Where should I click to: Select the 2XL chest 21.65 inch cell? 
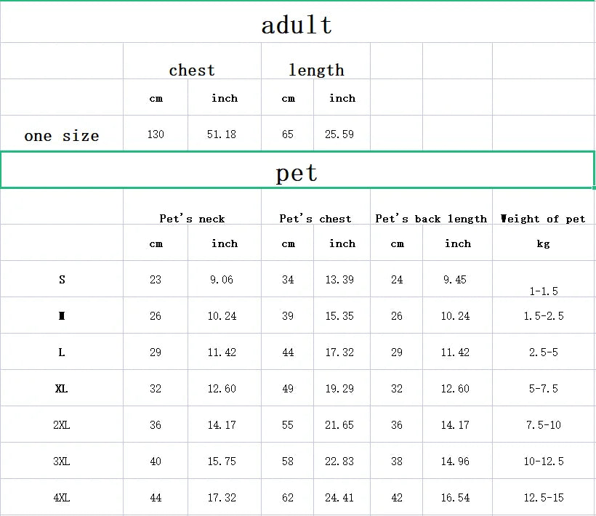tap(342, 425)
